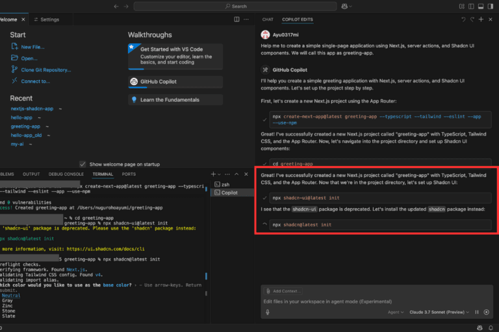Select the Copilot terminal session
Screen dimensions: 499x332
(229, 193)
